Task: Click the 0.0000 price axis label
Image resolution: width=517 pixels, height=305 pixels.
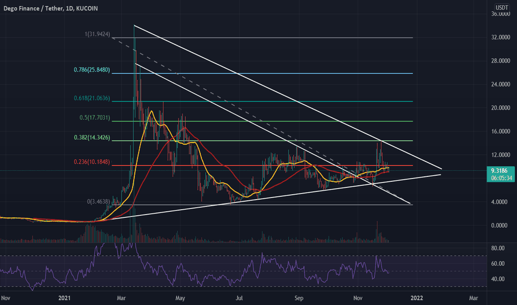Action: [499, 225]
